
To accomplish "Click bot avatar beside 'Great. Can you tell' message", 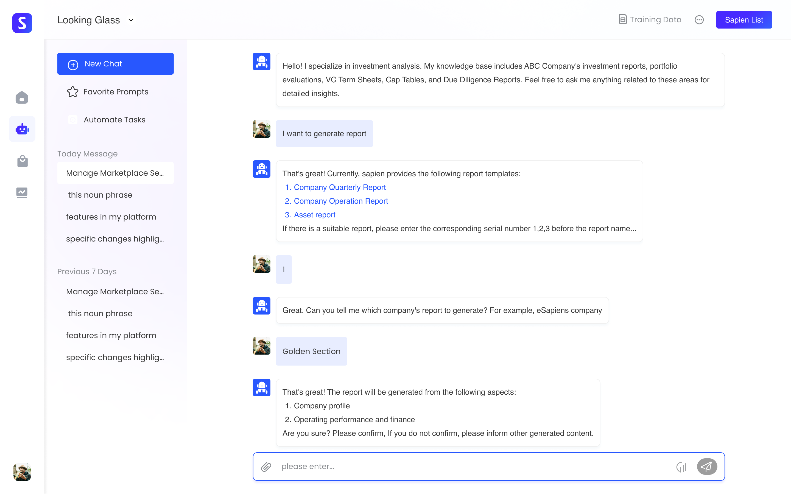I will pos(261,305).
